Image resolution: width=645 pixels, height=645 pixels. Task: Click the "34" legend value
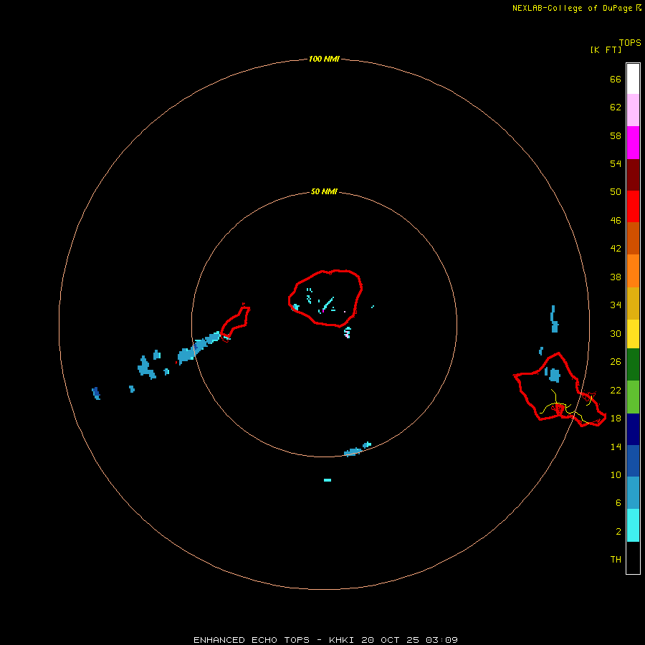coord(616,305)
